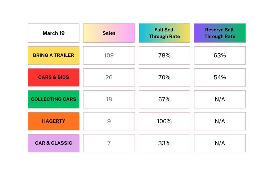Screen dimensions: 262x196
Task: Click the 100% sell-through cell
Action: click(x=165, y=121)
